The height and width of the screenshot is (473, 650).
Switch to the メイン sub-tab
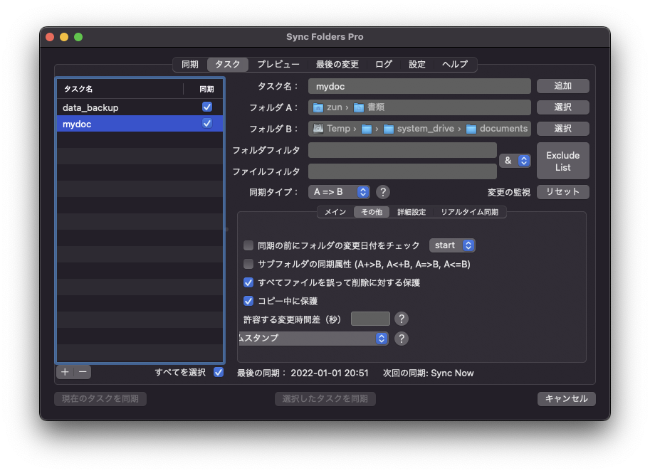click(x=335, y=212)
